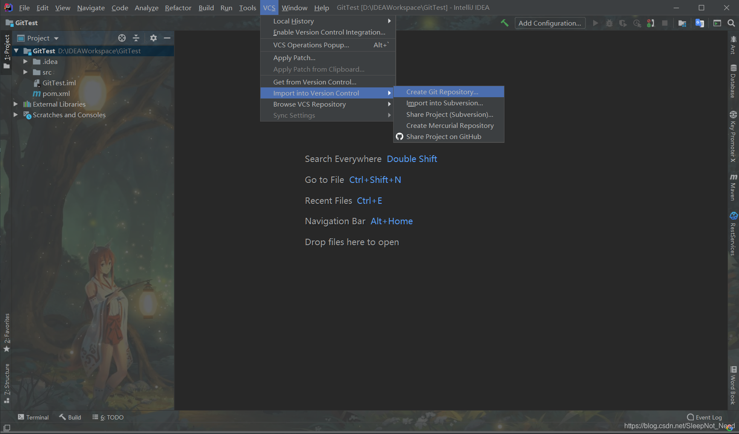Click the Run play icon in toolbar
The width and height of the screenshot is (739, 434).
pos(595,23)
